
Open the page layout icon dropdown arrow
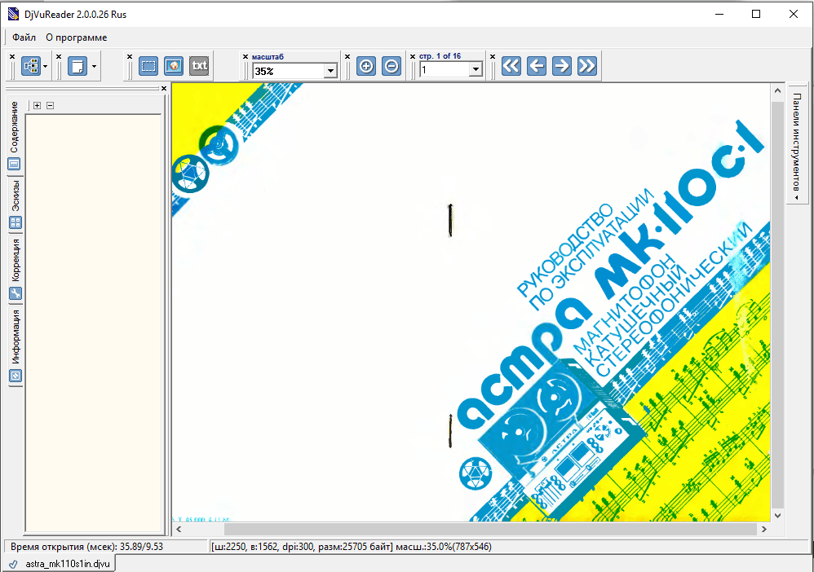(x=94, y=66)
